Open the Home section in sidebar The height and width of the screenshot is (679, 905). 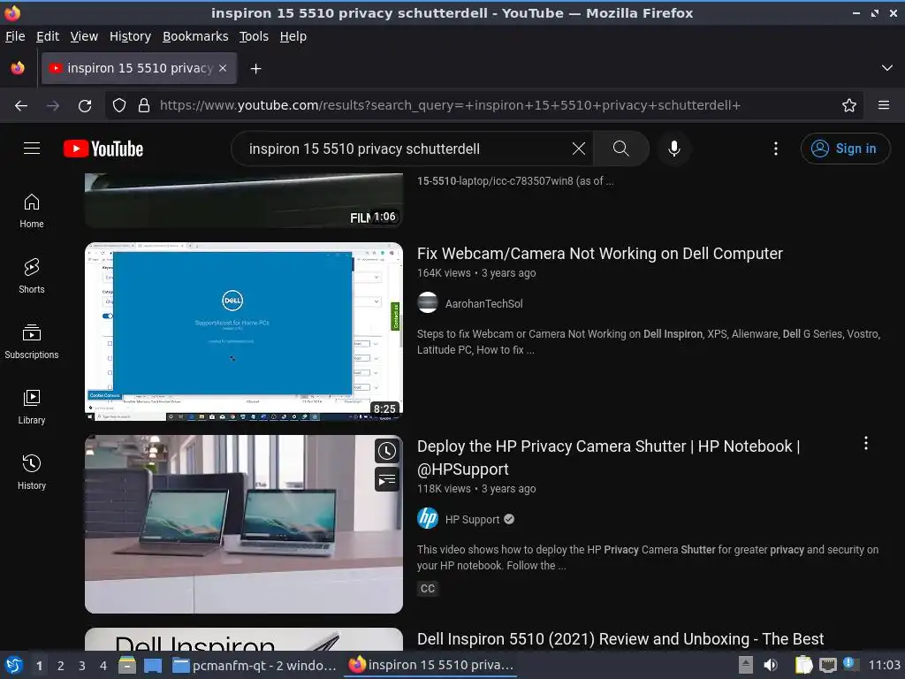click(32, 210)
